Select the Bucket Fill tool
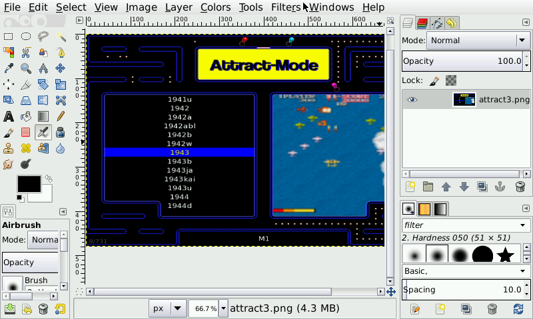This screenshot has width=533, height=319. tap(26, 116)
